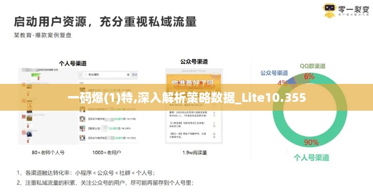Open the 粉丝福利 group search screenshot
Screen dimensions: 373x195
pos(108,107)
